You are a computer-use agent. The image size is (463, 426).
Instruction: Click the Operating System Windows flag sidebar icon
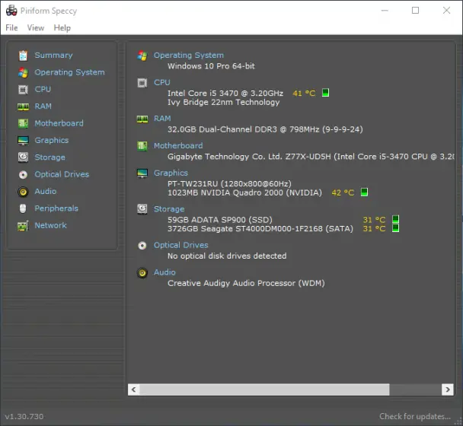(23, 72)
